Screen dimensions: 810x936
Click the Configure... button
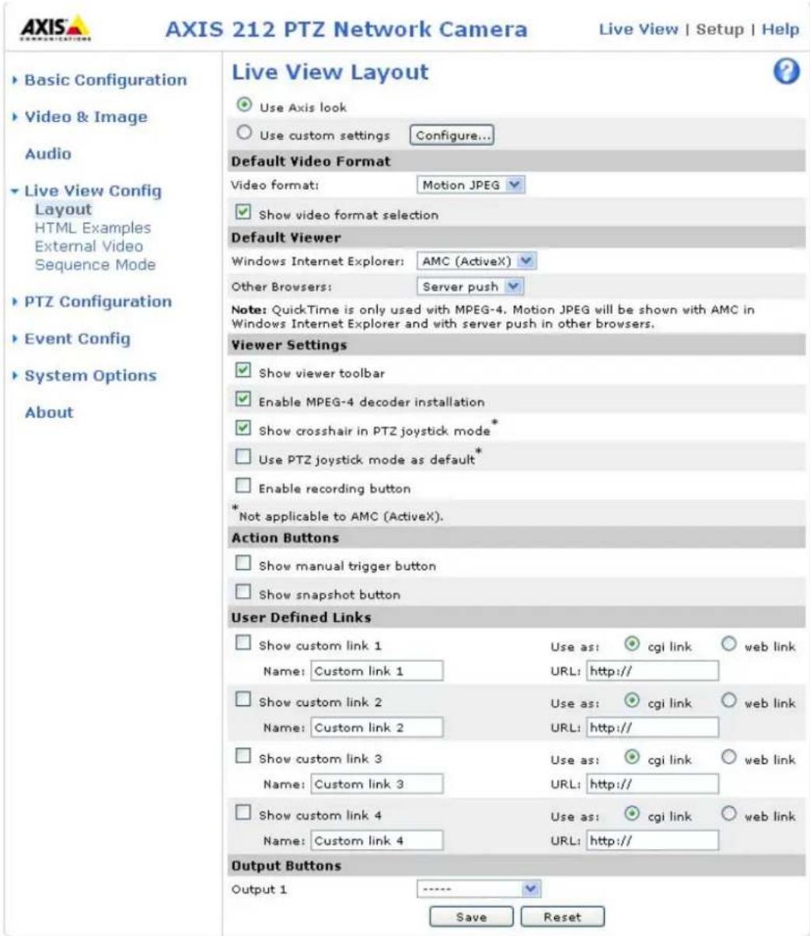453,135
